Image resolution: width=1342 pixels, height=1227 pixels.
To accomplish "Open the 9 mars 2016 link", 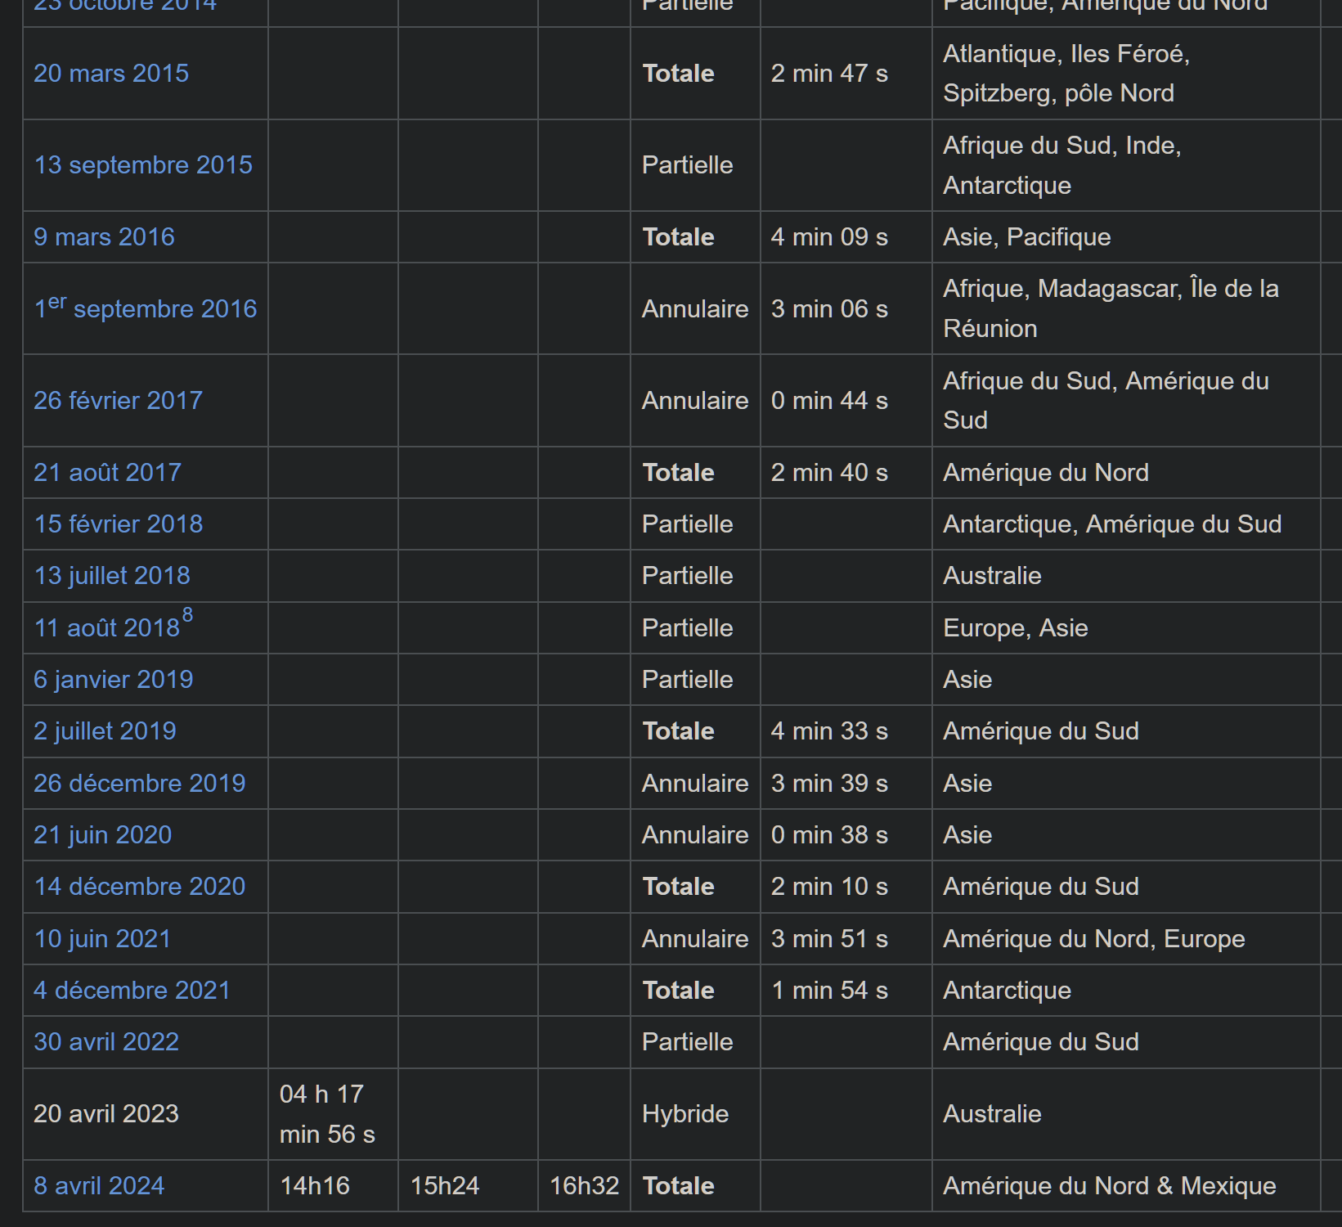I will click(104, 237).
